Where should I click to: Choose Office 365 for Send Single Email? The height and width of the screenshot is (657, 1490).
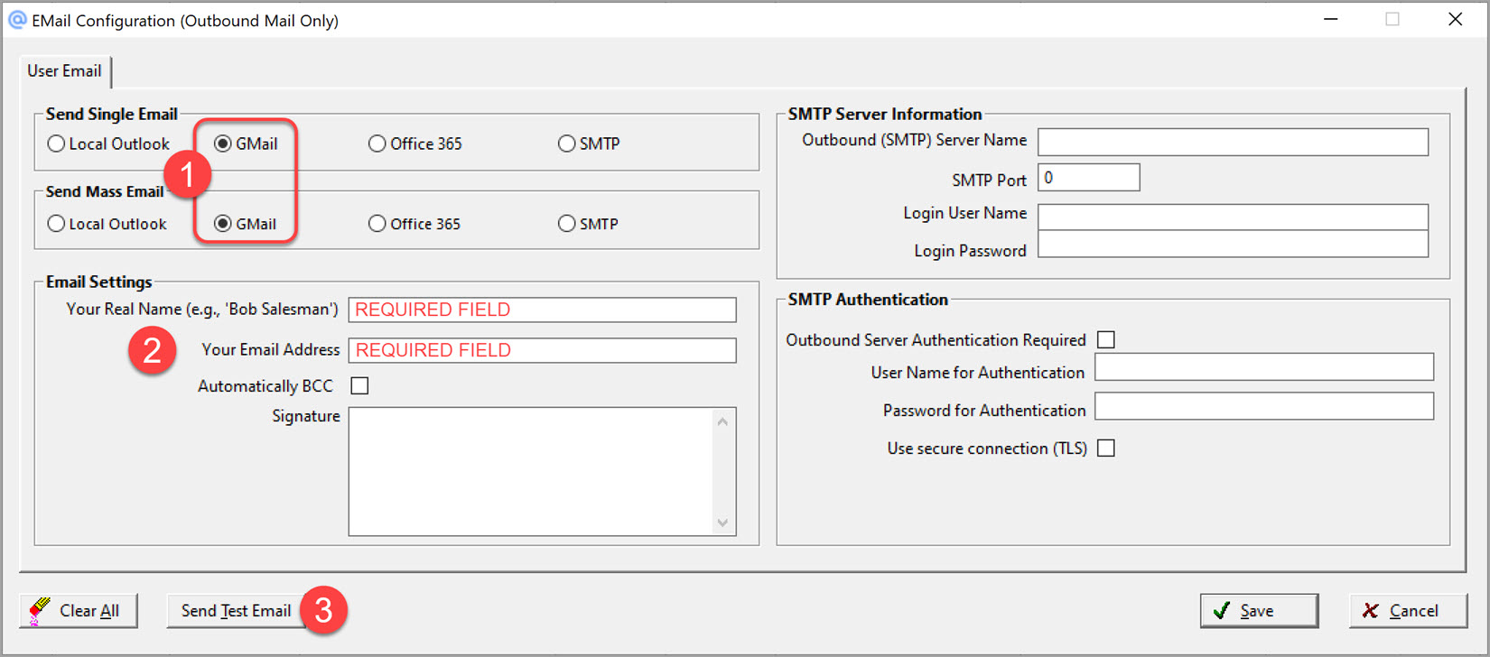coord(377,143)
